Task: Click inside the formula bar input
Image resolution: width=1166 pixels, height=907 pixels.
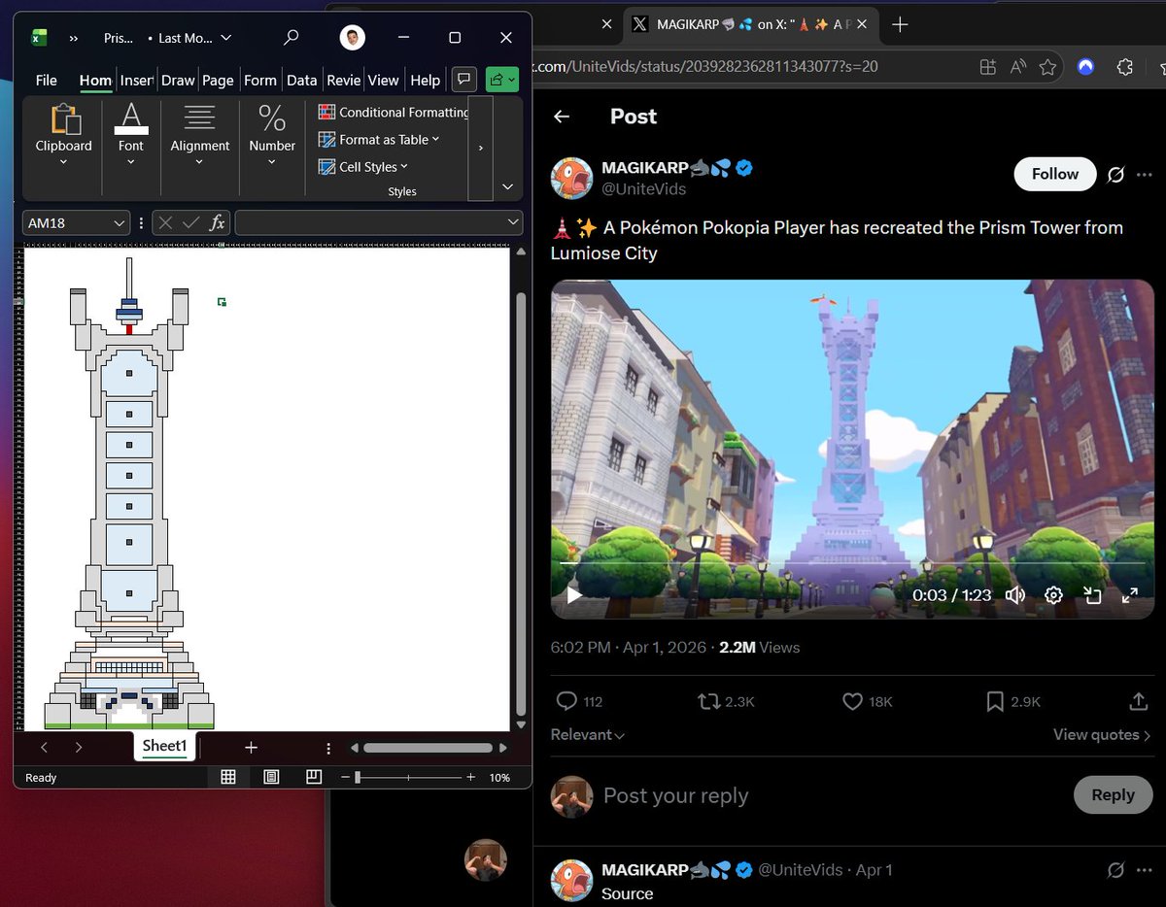Action: coord(370,223)
